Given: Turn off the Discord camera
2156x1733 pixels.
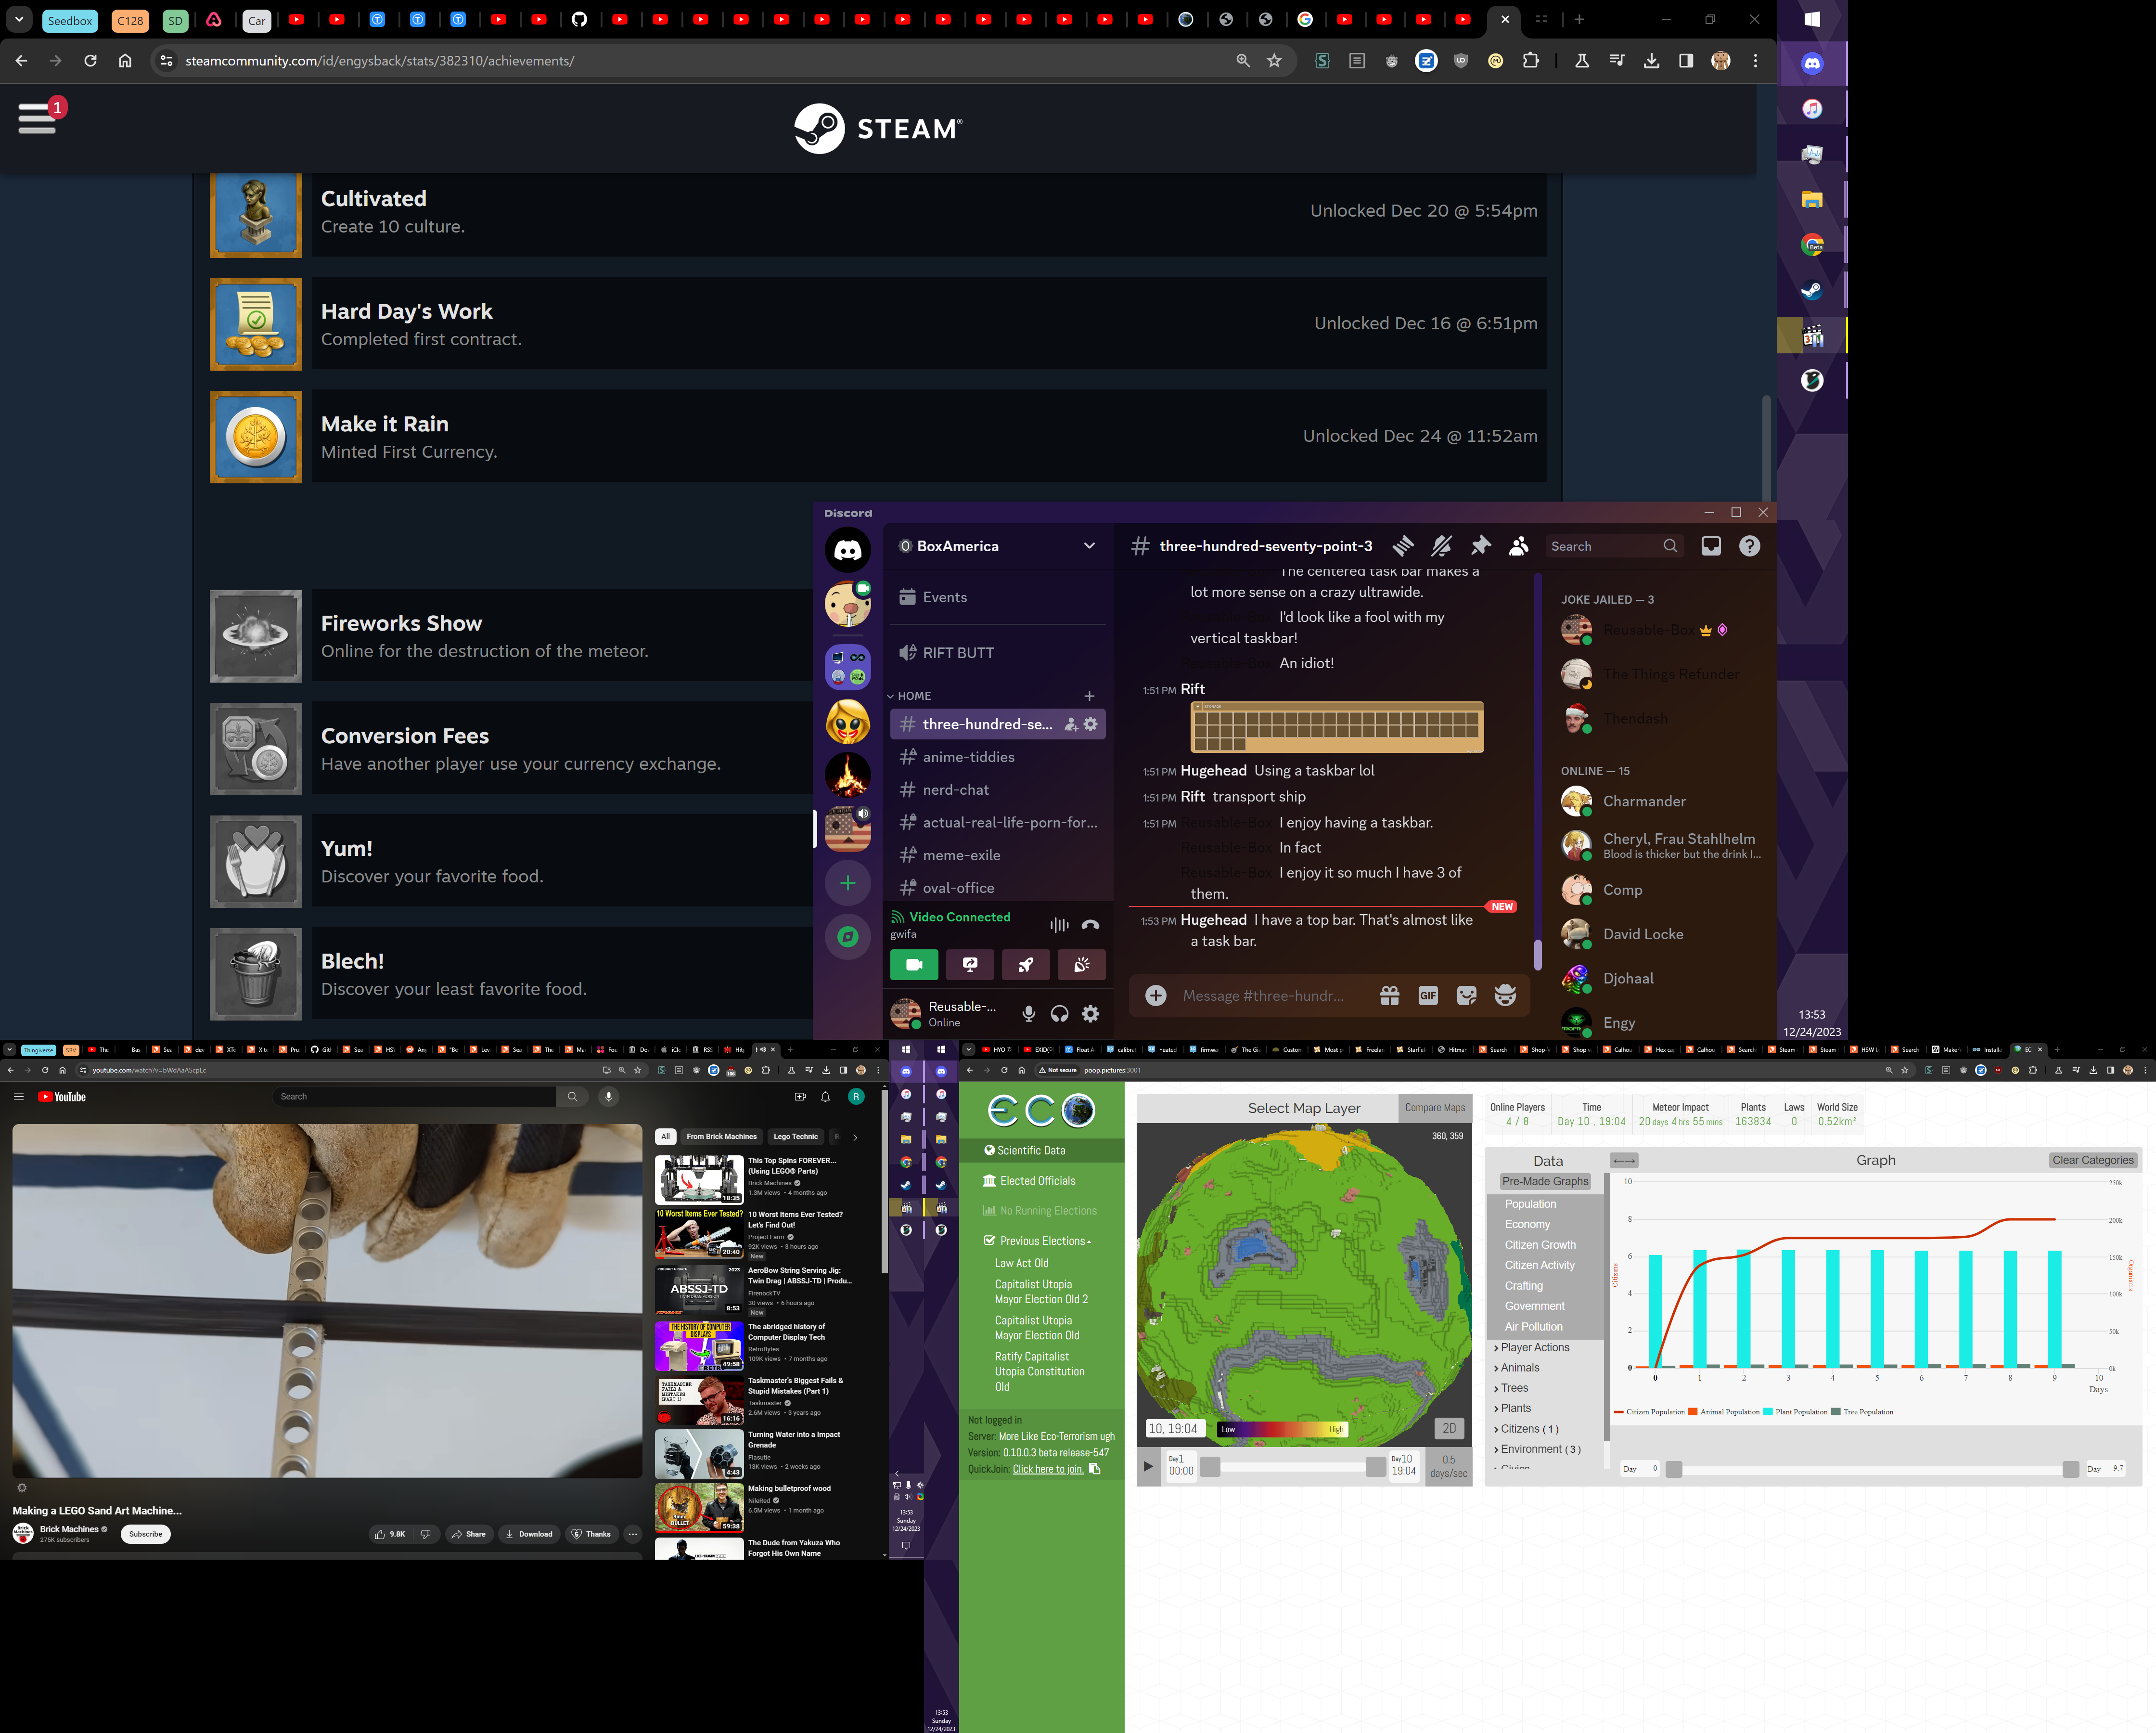Looking at the screenshot, I should tap(914, 965).
